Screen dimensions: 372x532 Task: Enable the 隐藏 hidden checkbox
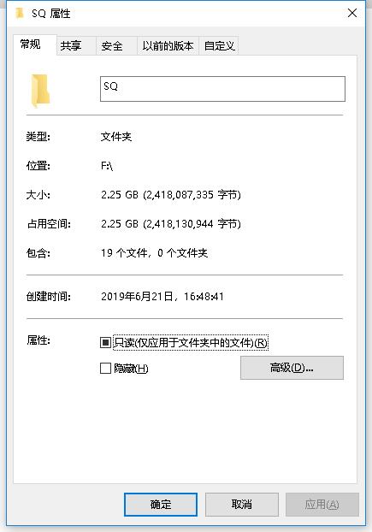pyautogui.click(x=105, y=368)
